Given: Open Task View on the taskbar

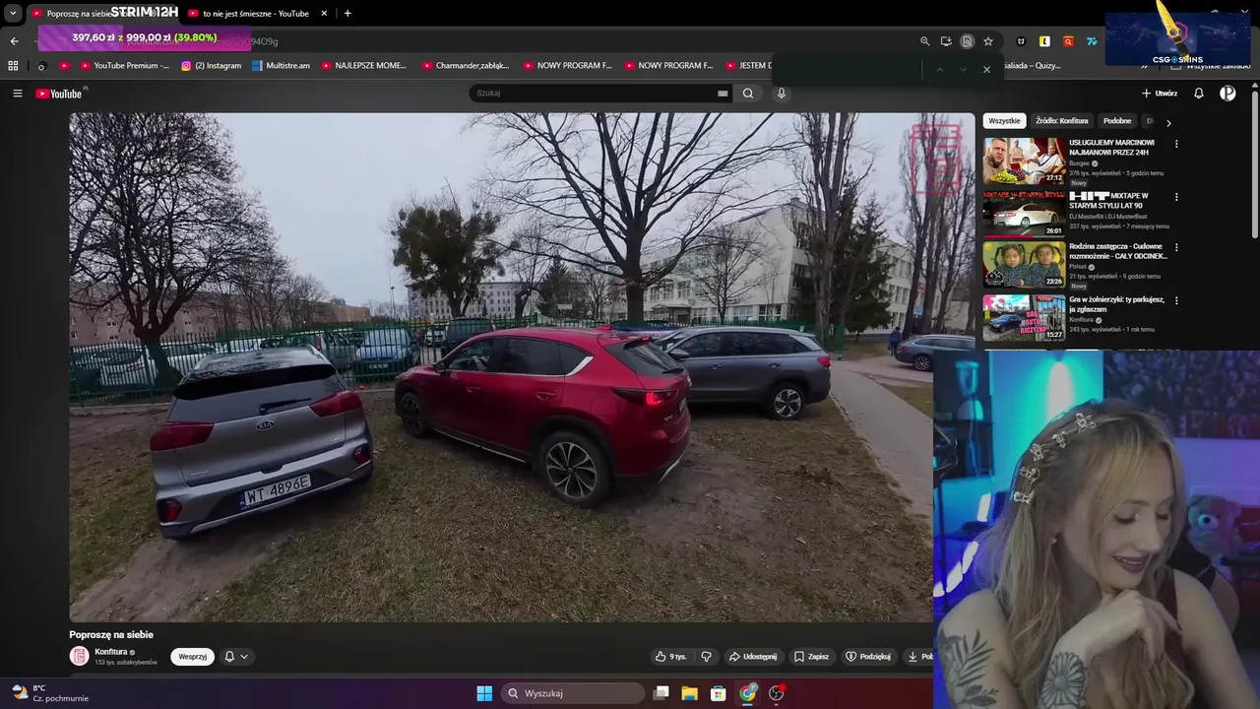Looking at the screenshot, I should tap(661, 693).
